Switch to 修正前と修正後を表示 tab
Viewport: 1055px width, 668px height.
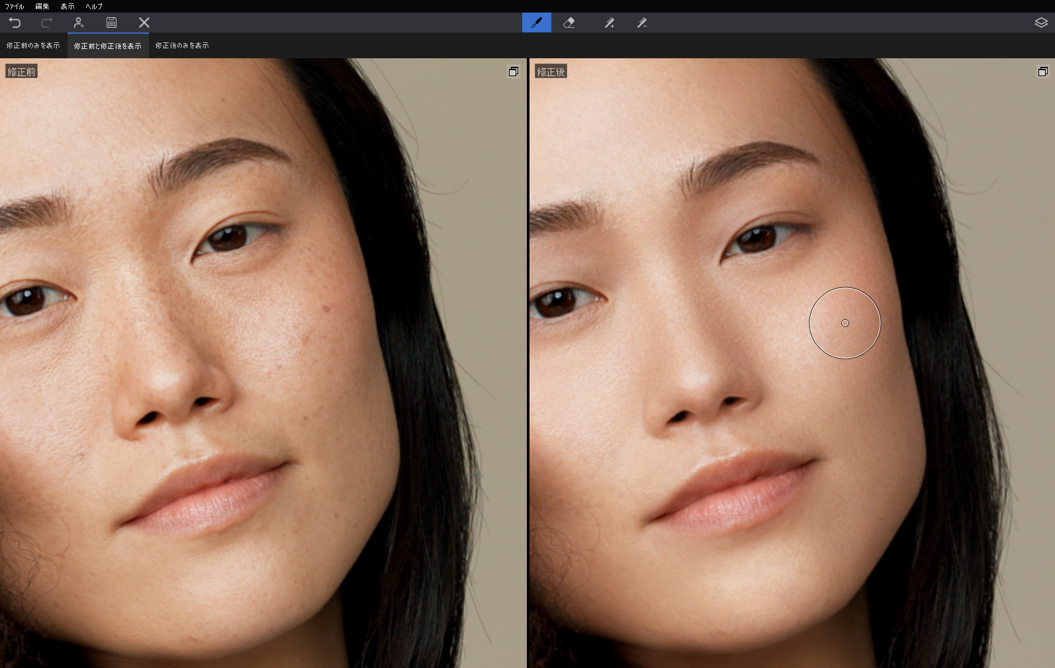(107, 46)
